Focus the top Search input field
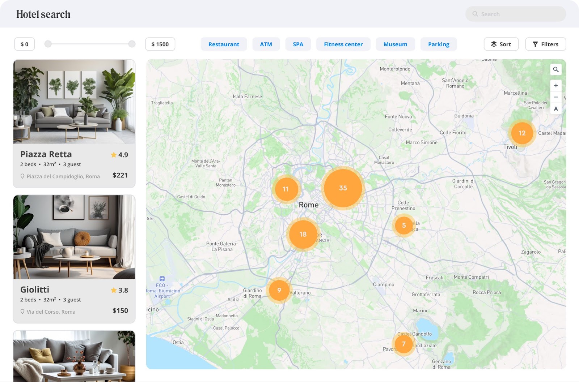Screen dimensions: 579x382 coord(516,14)
